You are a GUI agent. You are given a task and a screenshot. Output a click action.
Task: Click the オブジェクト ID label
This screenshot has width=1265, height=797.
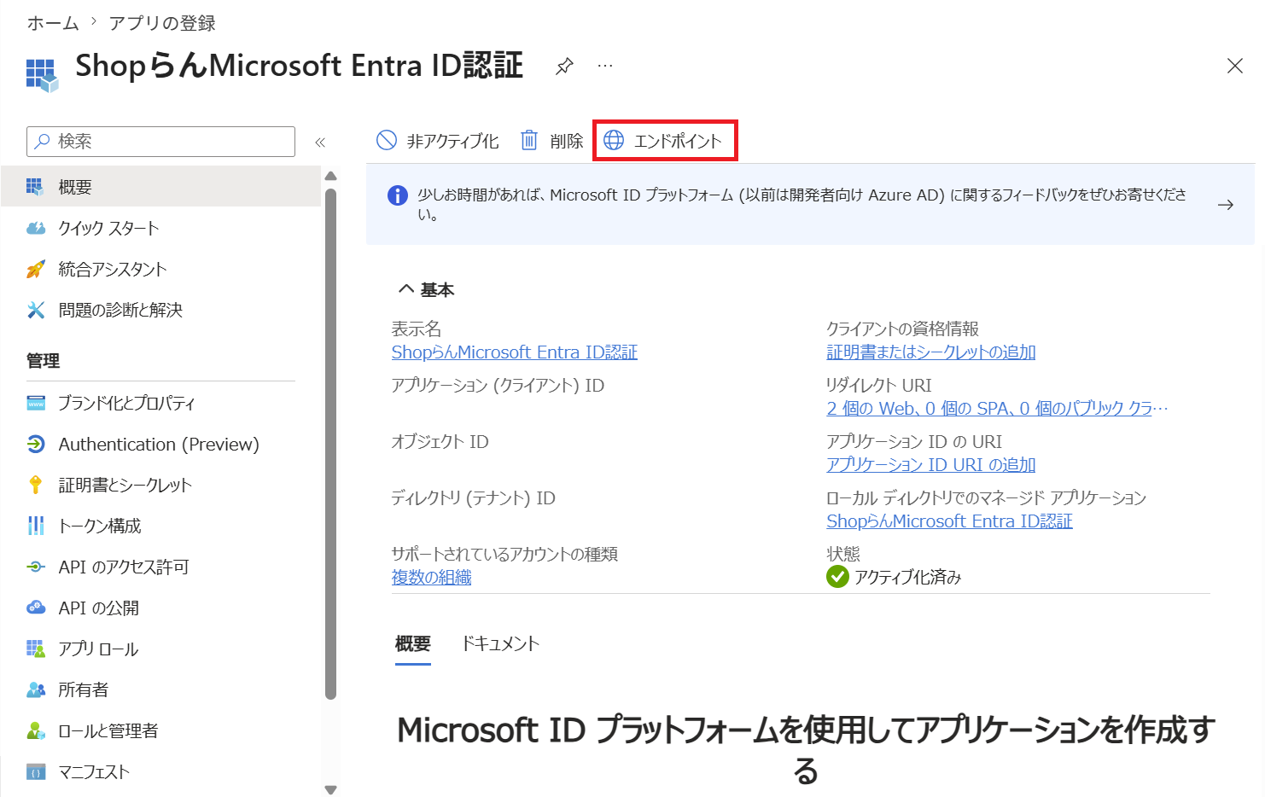coord(440,442)
